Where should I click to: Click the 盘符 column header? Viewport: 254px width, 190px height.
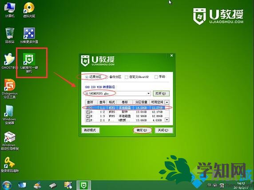click(x=91, y=102)
